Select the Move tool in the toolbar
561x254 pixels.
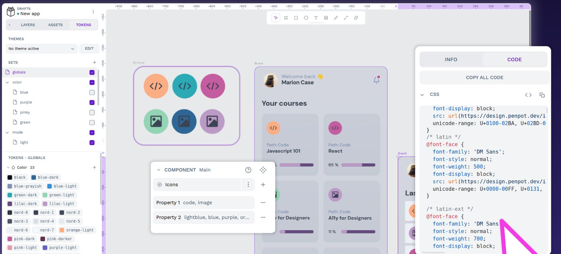pos(276,18)
